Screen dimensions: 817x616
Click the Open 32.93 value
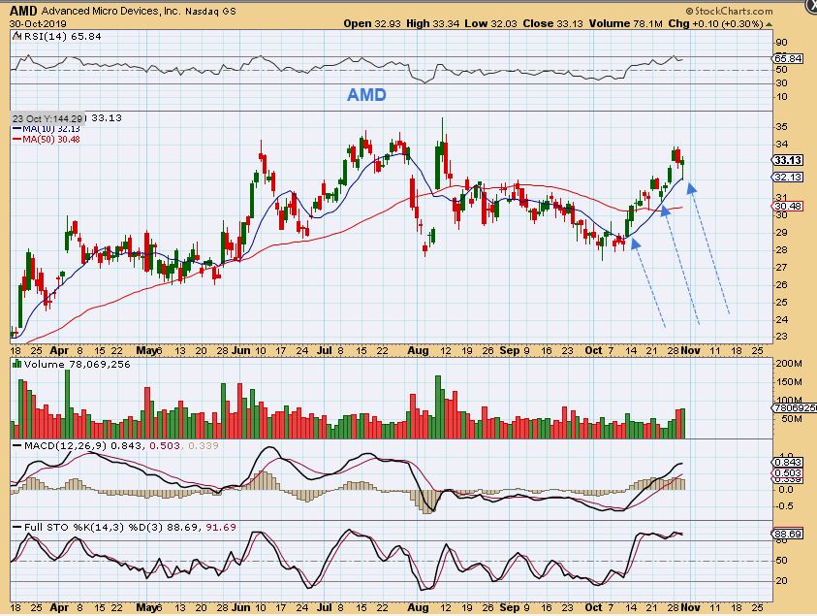coord(371,23)
